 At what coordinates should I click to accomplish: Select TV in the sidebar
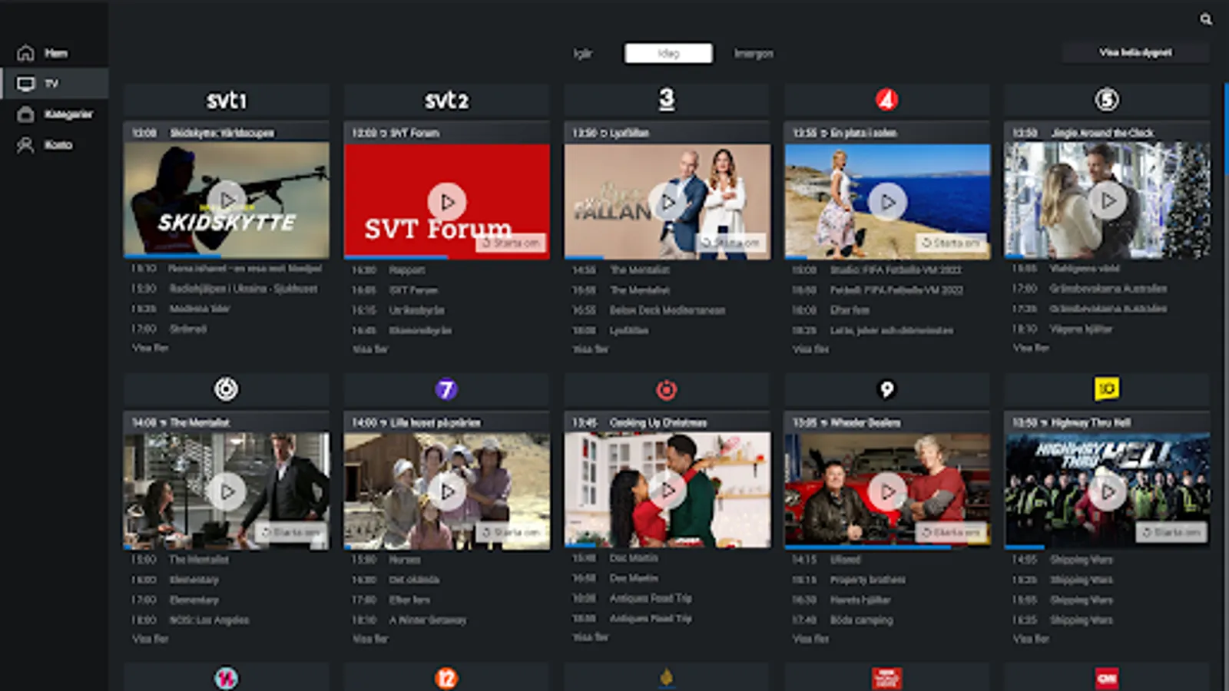click(54, 83)
